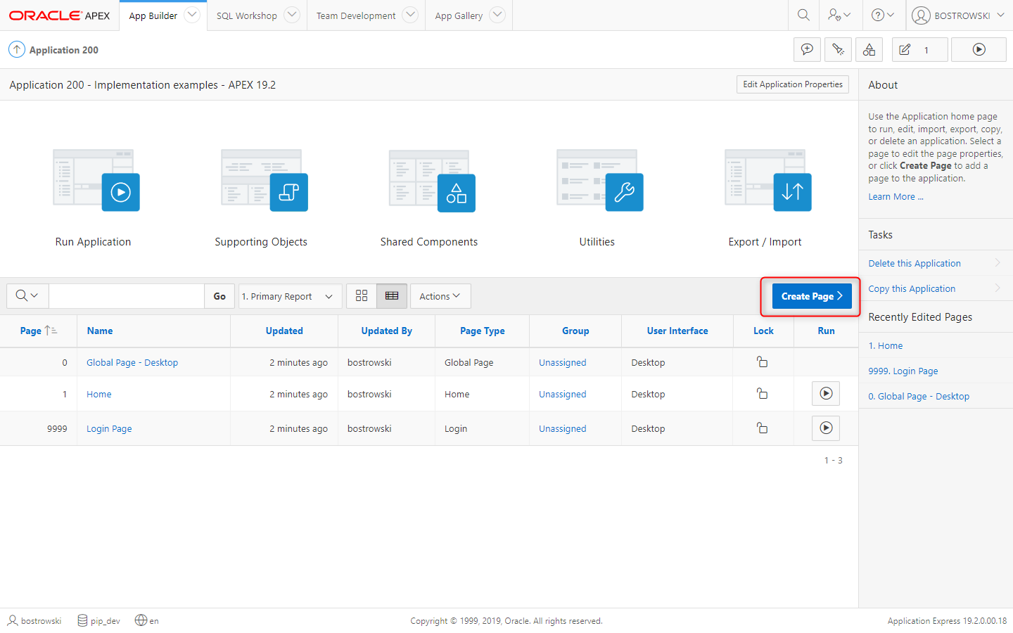Viewport: 1013px width, 633px height.
Task: Click the Edit Page 1 pencil button
Action: (920, 50)
